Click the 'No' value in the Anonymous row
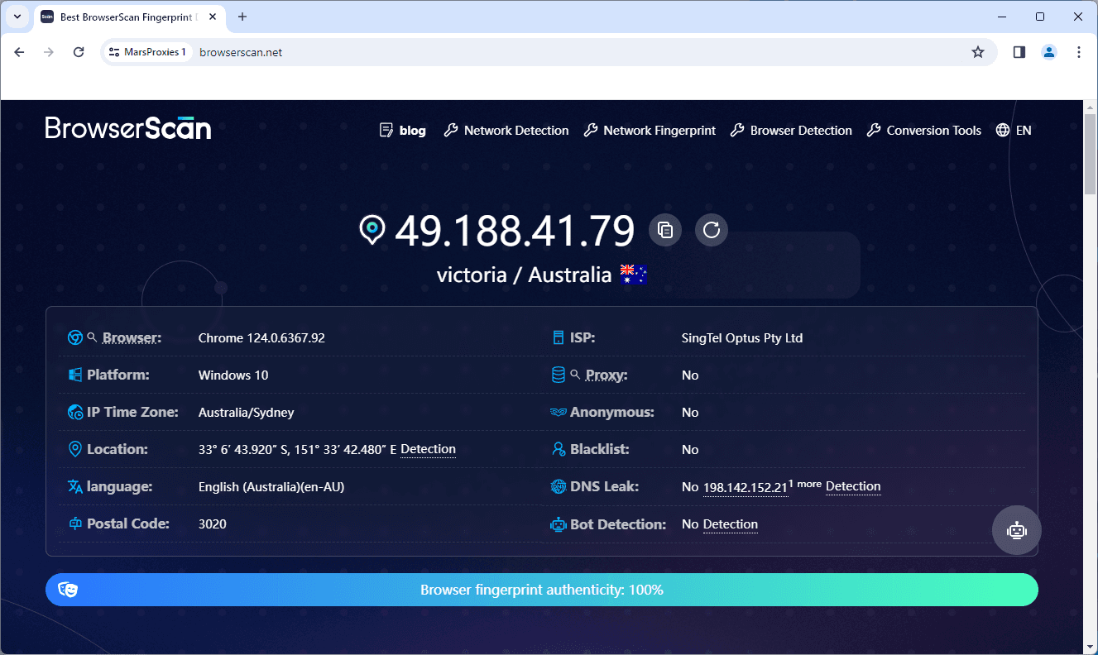The width and height of the screenshot is (1098, 655). pos(690,412)
